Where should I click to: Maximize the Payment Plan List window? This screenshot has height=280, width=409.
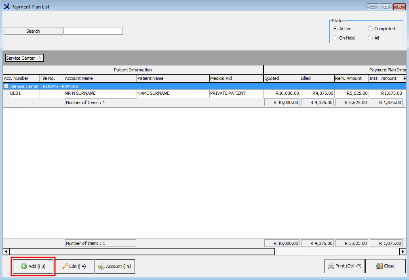tap(386, 7)
